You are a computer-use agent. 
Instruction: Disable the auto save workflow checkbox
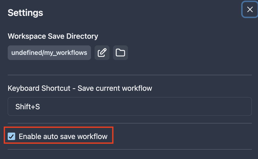(12, 136)
